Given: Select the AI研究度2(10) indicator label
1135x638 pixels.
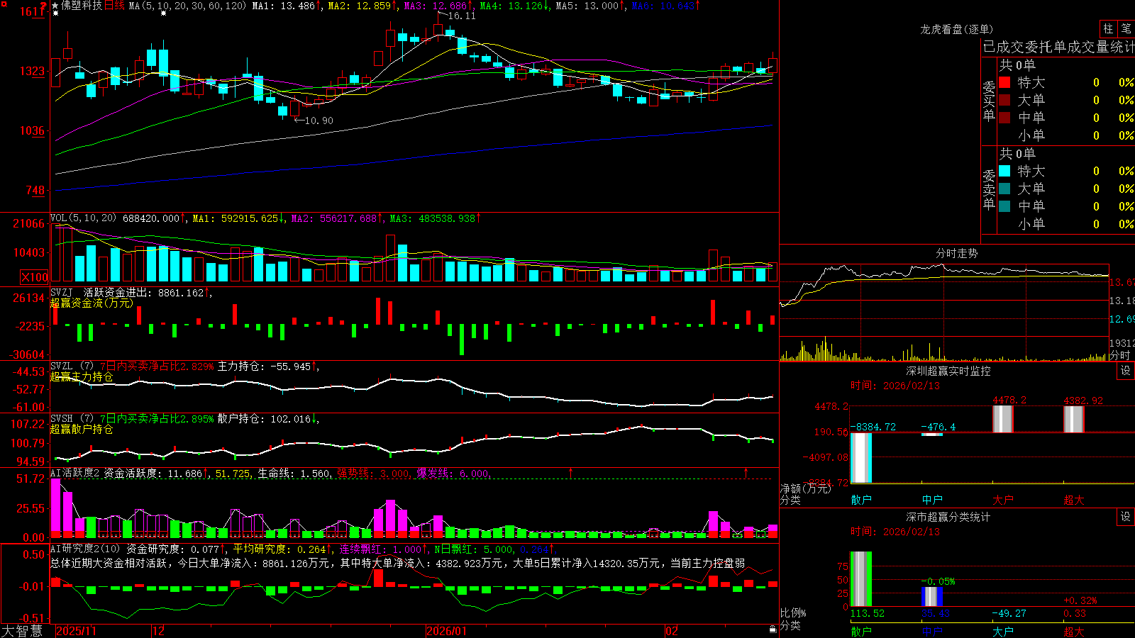Looking at the screenshot, I should click(x=85, y=549).
